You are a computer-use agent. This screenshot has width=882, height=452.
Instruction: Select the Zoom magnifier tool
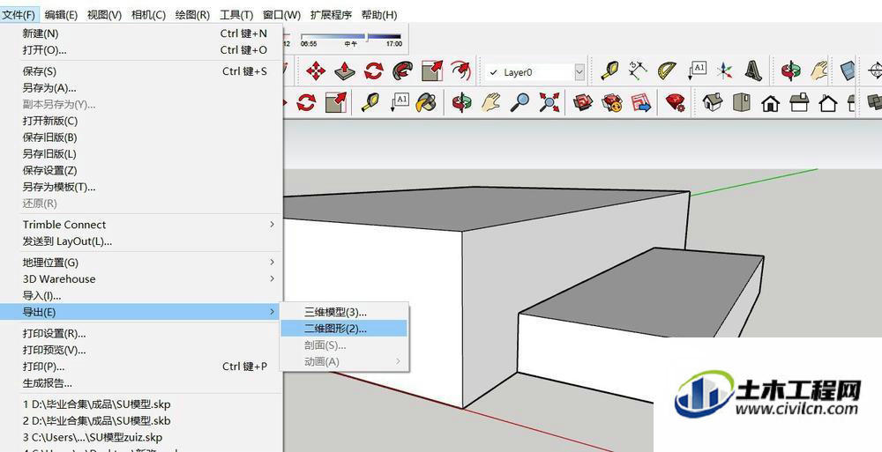click(x=519, y=102)
